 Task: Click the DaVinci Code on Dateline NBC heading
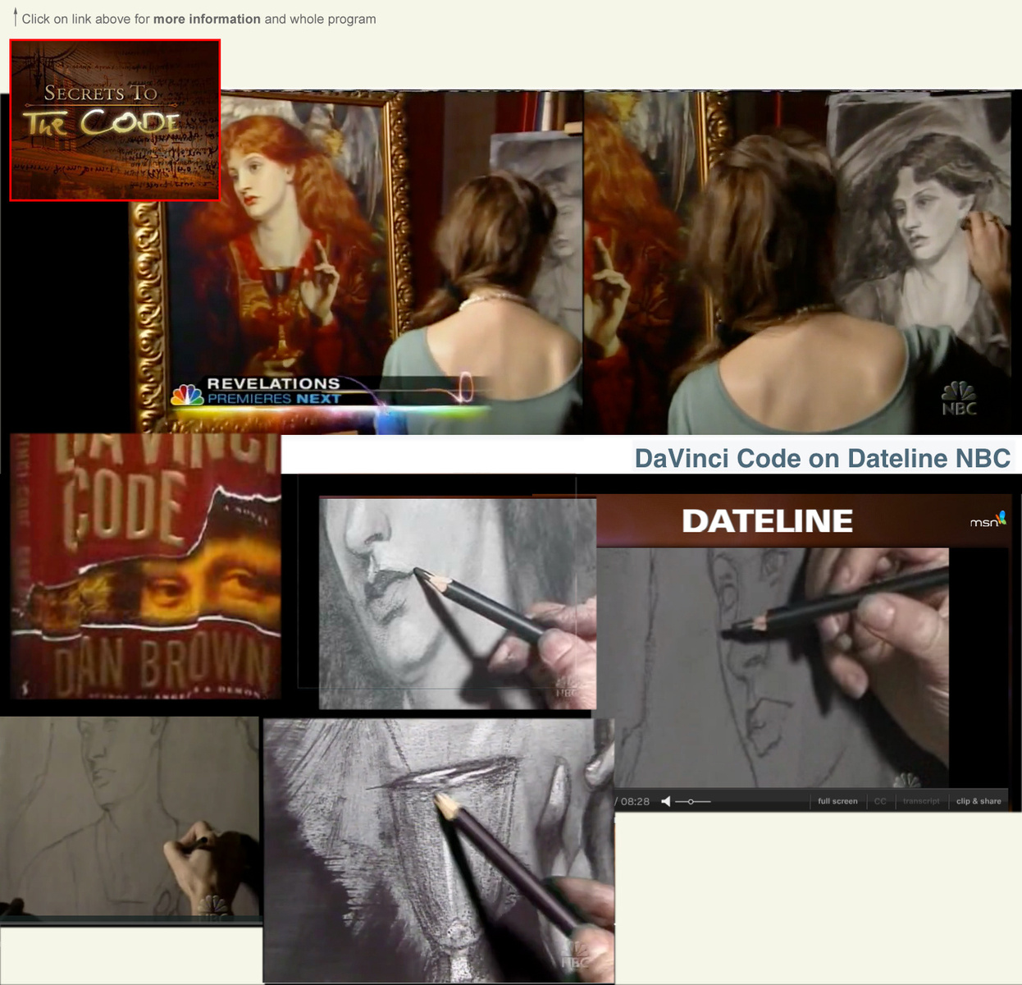(x=823, y=458)
